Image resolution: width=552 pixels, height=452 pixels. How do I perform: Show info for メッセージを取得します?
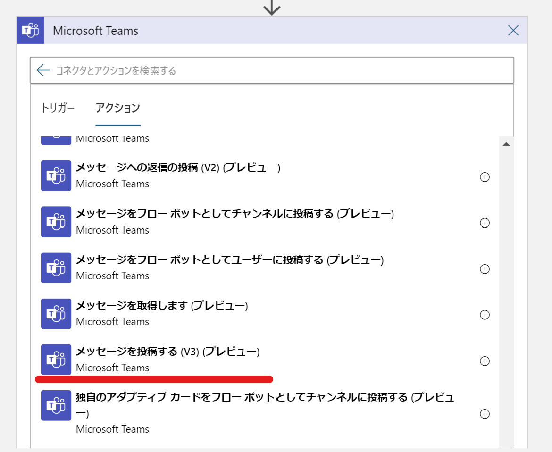click(485, 315)
